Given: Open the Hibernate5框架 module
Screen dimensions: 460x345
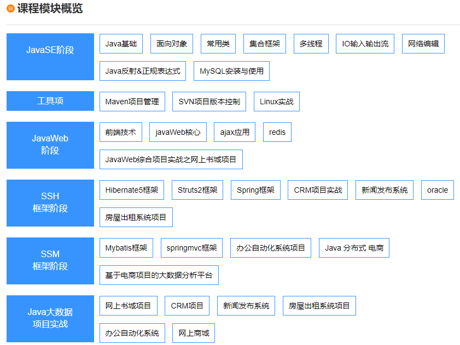Looking at the screenshot, I should pyautogui.click(x=131, y=190).
